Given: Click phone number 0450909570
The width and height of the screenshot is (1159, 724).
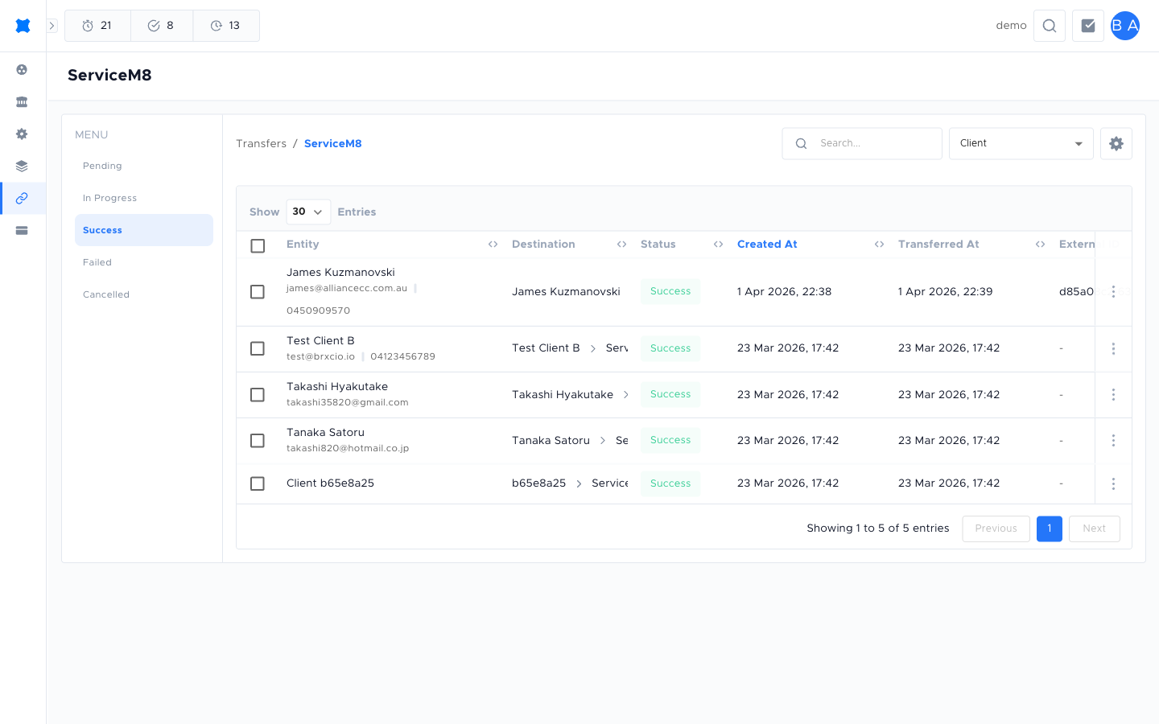Looking at the screenshot, I should [x=318, y=311].
